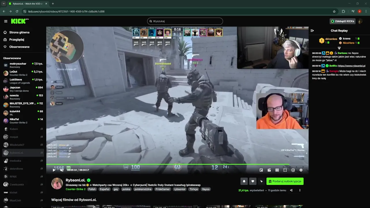Open a new browser tab

[53, 4]
